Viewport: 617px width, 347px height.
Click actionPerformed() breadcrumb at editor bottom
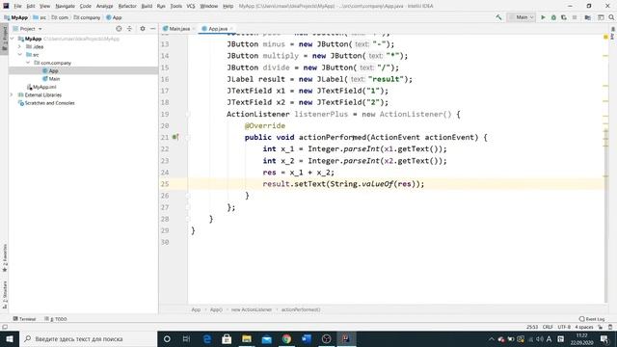point(301,309)
